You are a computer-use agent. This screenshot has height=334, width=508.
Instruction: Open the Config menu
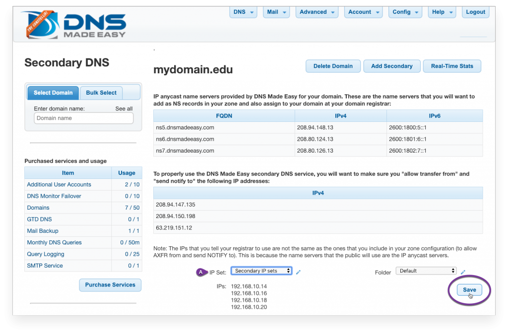coord(405,12)
